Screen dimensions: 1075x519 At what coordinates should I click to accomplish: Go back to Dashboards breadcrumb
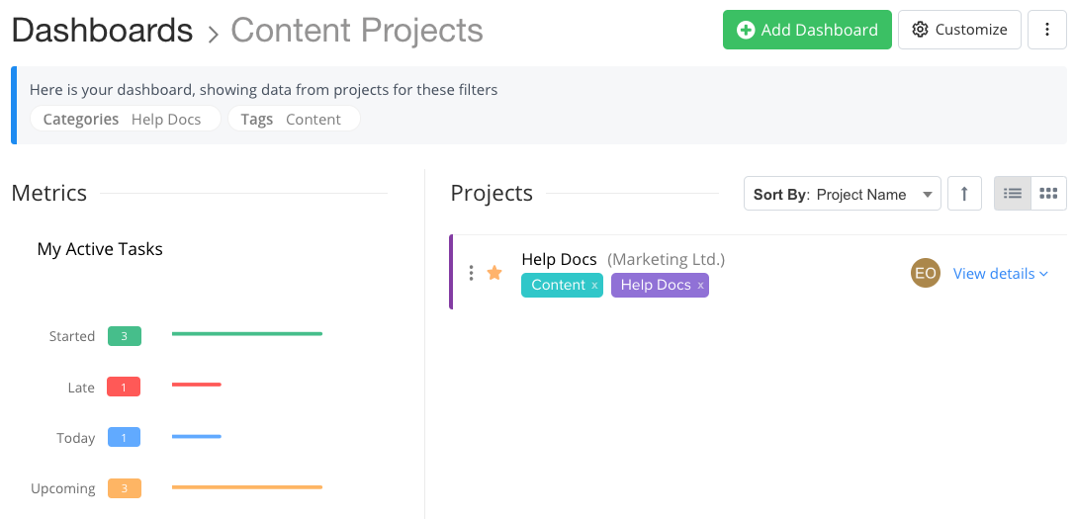point(102,31)
